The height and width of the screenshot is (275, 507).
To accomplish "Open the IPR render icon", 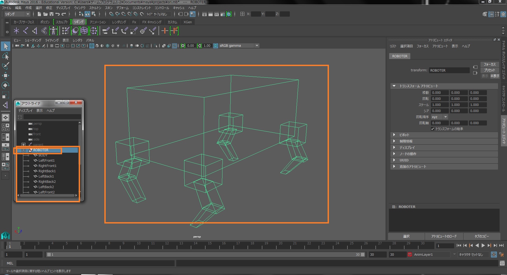I will click(217, 14).
